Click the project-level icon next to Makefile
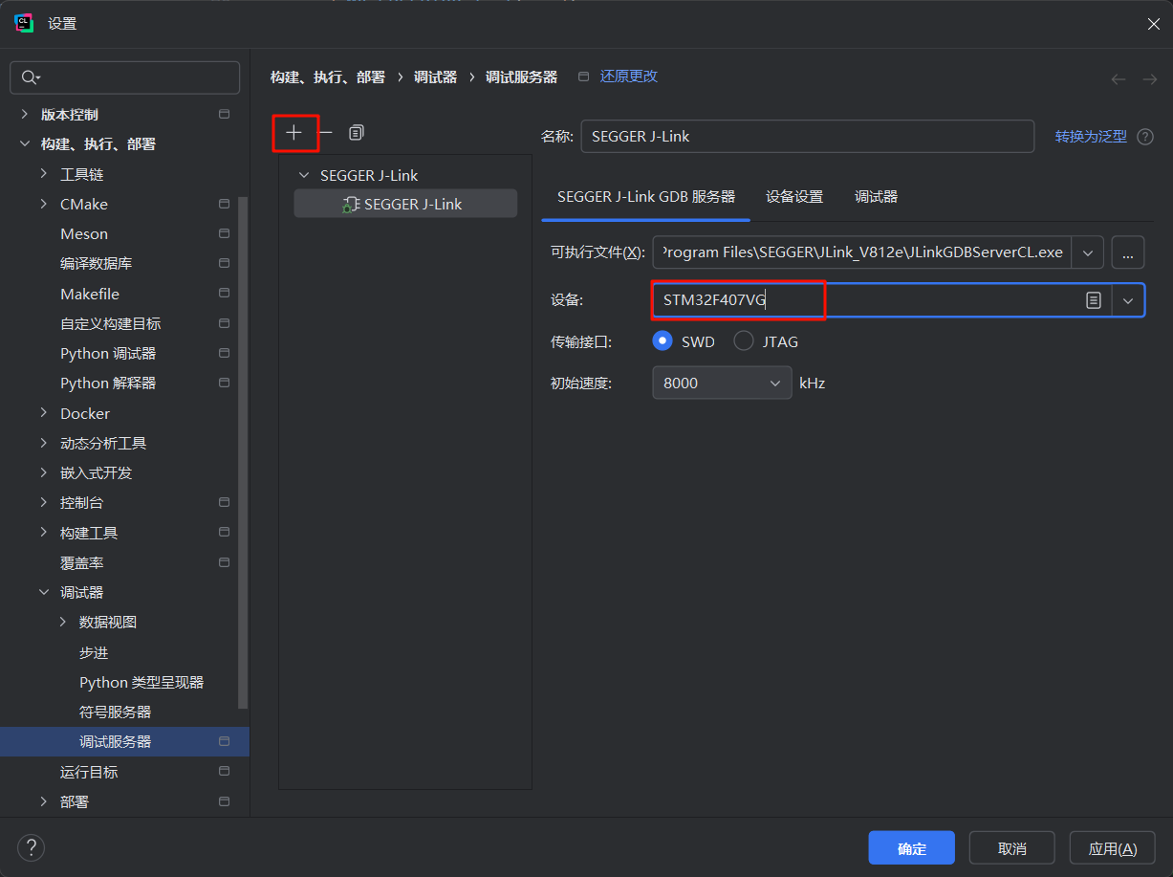 [225, 294]
